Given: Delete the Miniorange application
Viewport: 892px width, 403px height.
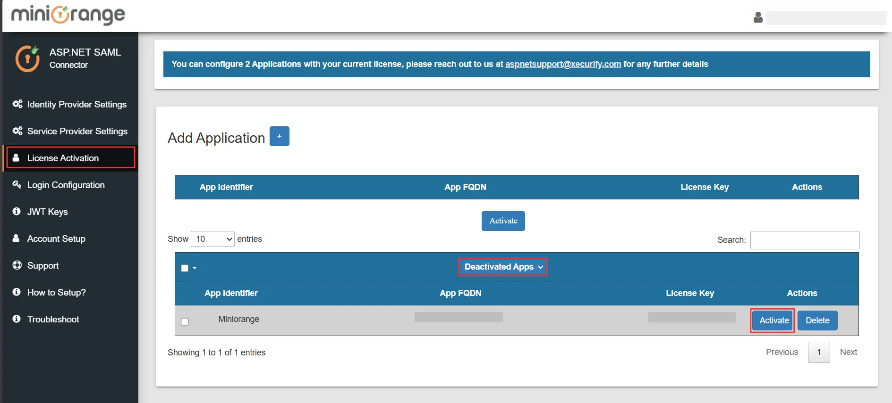Looking at the screenshot, I should [x=817, y=321].
